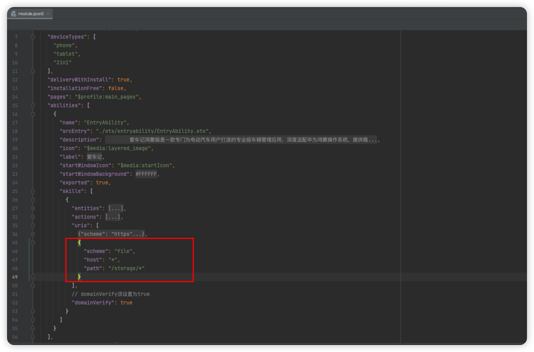Image resolution: width=534 pixels, height=352 pixels.
Task: Click the false value after installationFree
Action: pyautogui.click(x=116, y=88)
